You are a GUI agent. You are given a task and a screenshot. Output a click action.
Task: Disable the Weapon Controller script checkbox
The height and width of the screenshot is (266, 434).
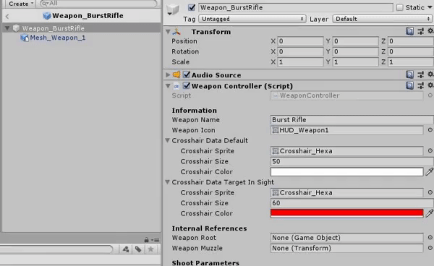click(x=187, y=86)
